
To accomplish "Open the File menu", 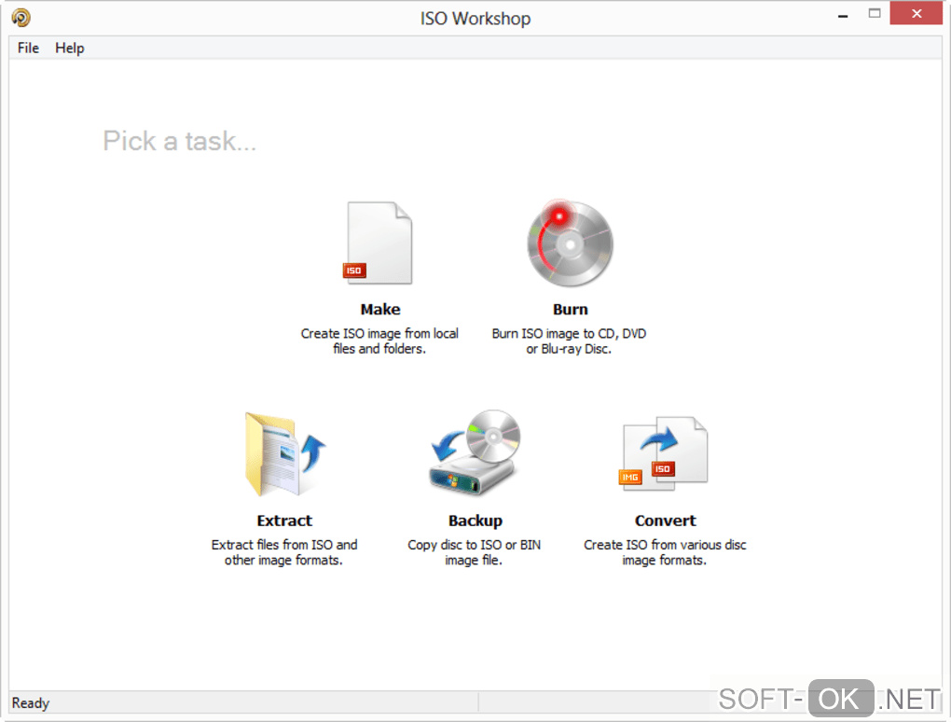I will 28,48.
